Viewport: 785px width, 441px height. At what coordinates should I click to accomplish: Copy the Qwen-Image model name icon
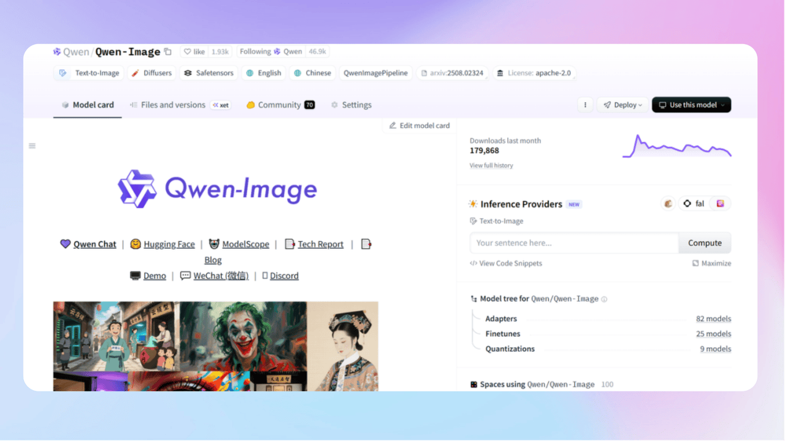point(168,52)
